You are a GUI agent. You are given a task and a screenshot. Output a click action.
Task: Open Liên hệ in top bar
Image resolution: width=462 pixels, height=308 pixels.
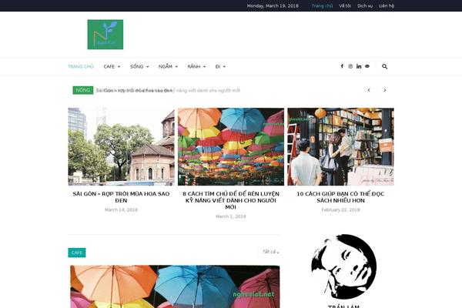(x=387, y=5)
